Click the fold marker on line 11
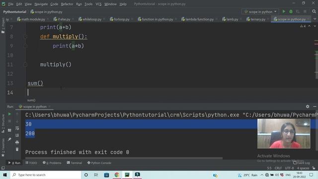The width and height of the screenshot is (318, 179). 25,65
